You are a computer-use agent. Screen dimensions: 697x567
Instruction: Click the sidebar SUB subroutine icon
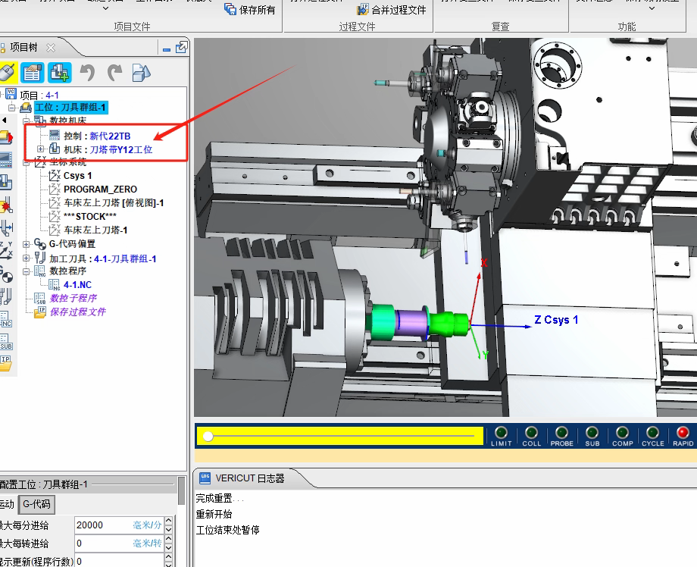tap(6, 342)
